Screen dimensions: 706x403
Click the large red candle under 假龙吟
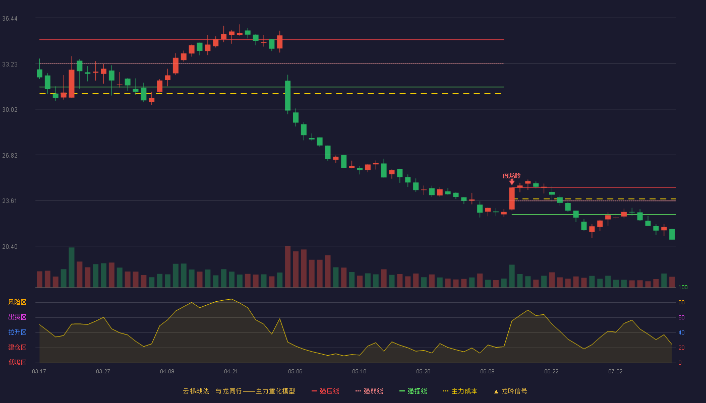click(512, 198)
